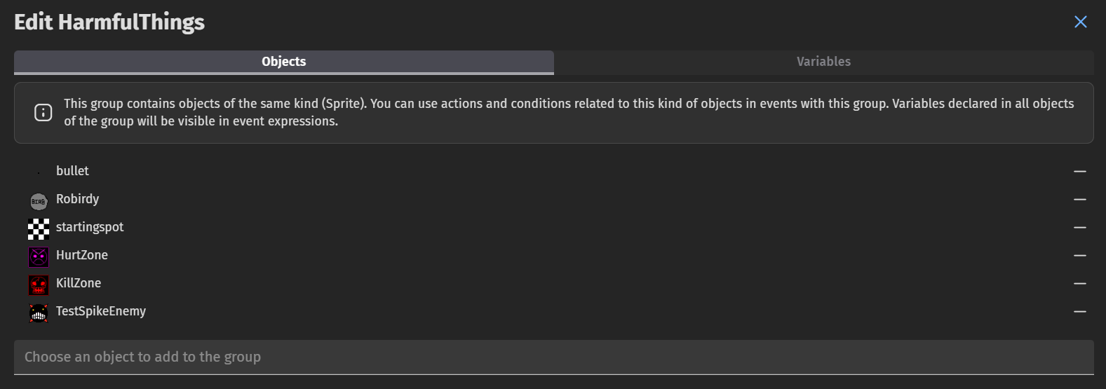Click the red KillZone sprite icon
1106x389 pixels.
39,285
